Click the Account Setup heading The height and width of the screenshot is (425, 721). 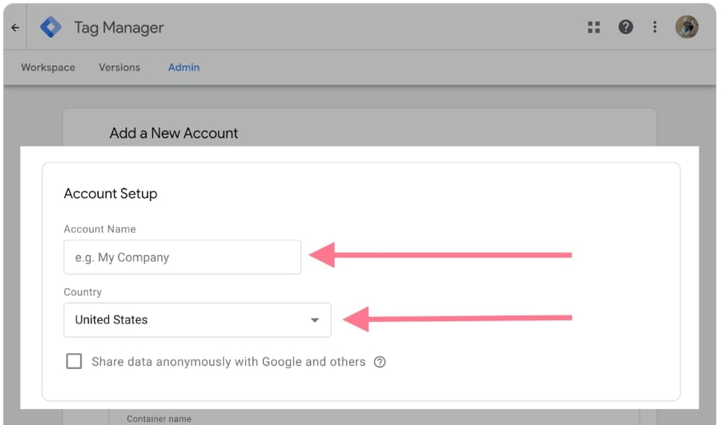point(110,194)
